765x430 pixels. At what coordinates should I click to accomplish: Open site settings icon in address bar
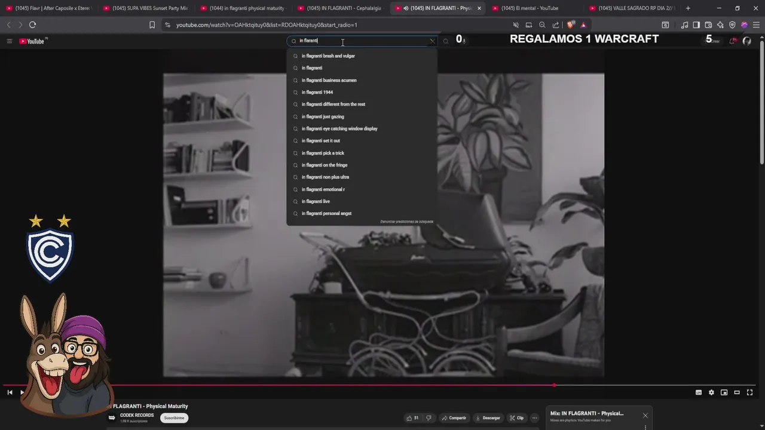point(167,25)
